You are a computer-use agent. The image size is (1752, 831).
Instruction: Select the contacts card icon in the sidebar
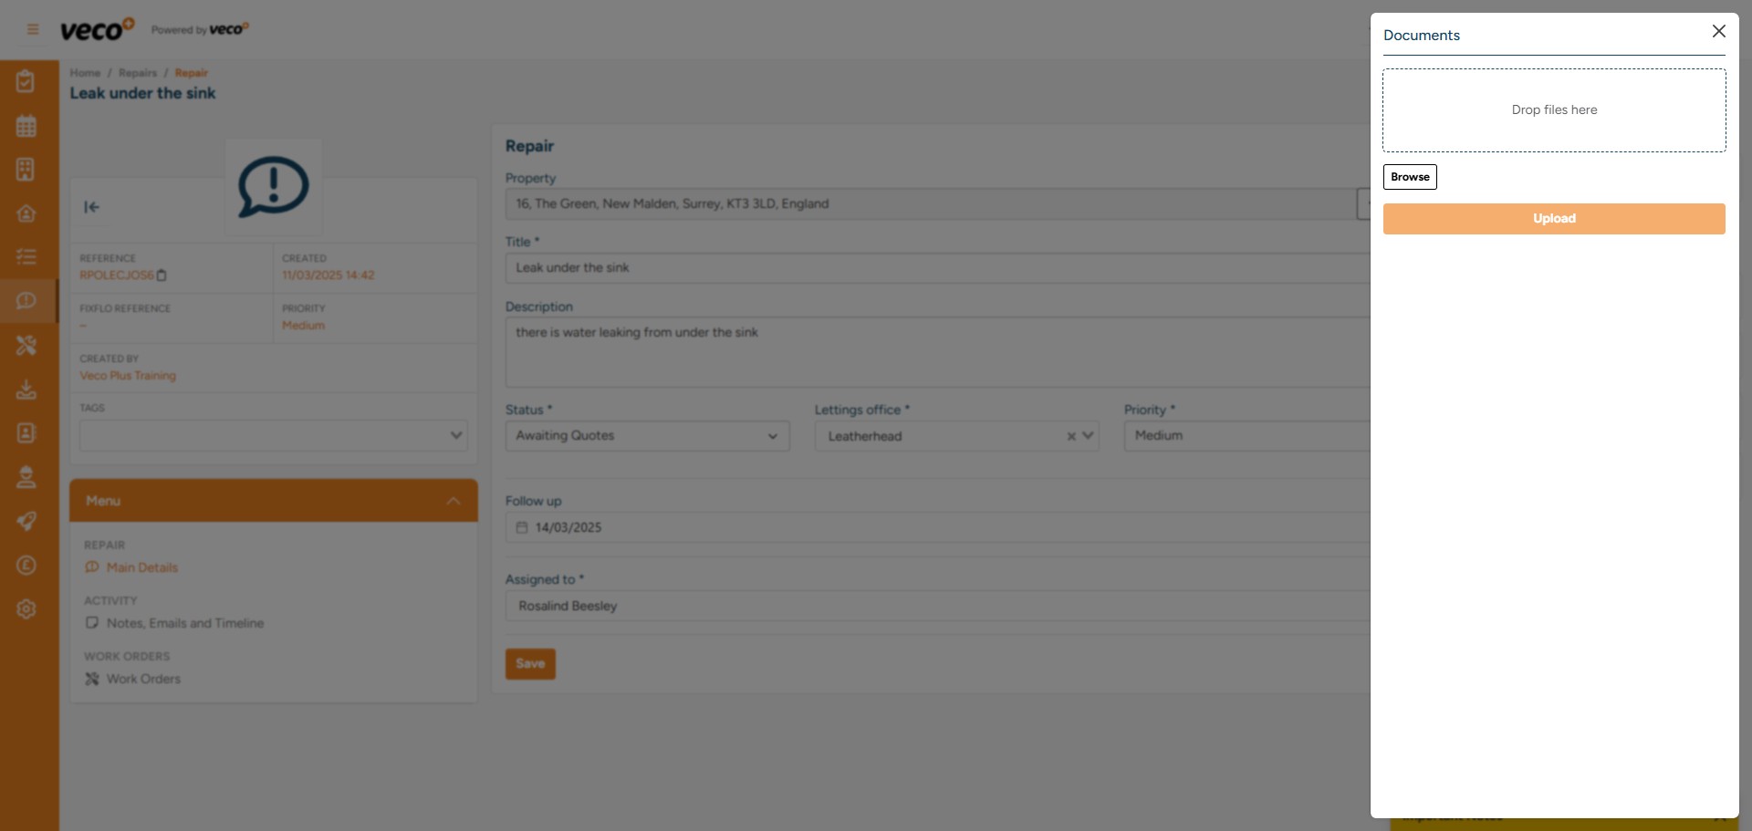(x=26, y=433)
